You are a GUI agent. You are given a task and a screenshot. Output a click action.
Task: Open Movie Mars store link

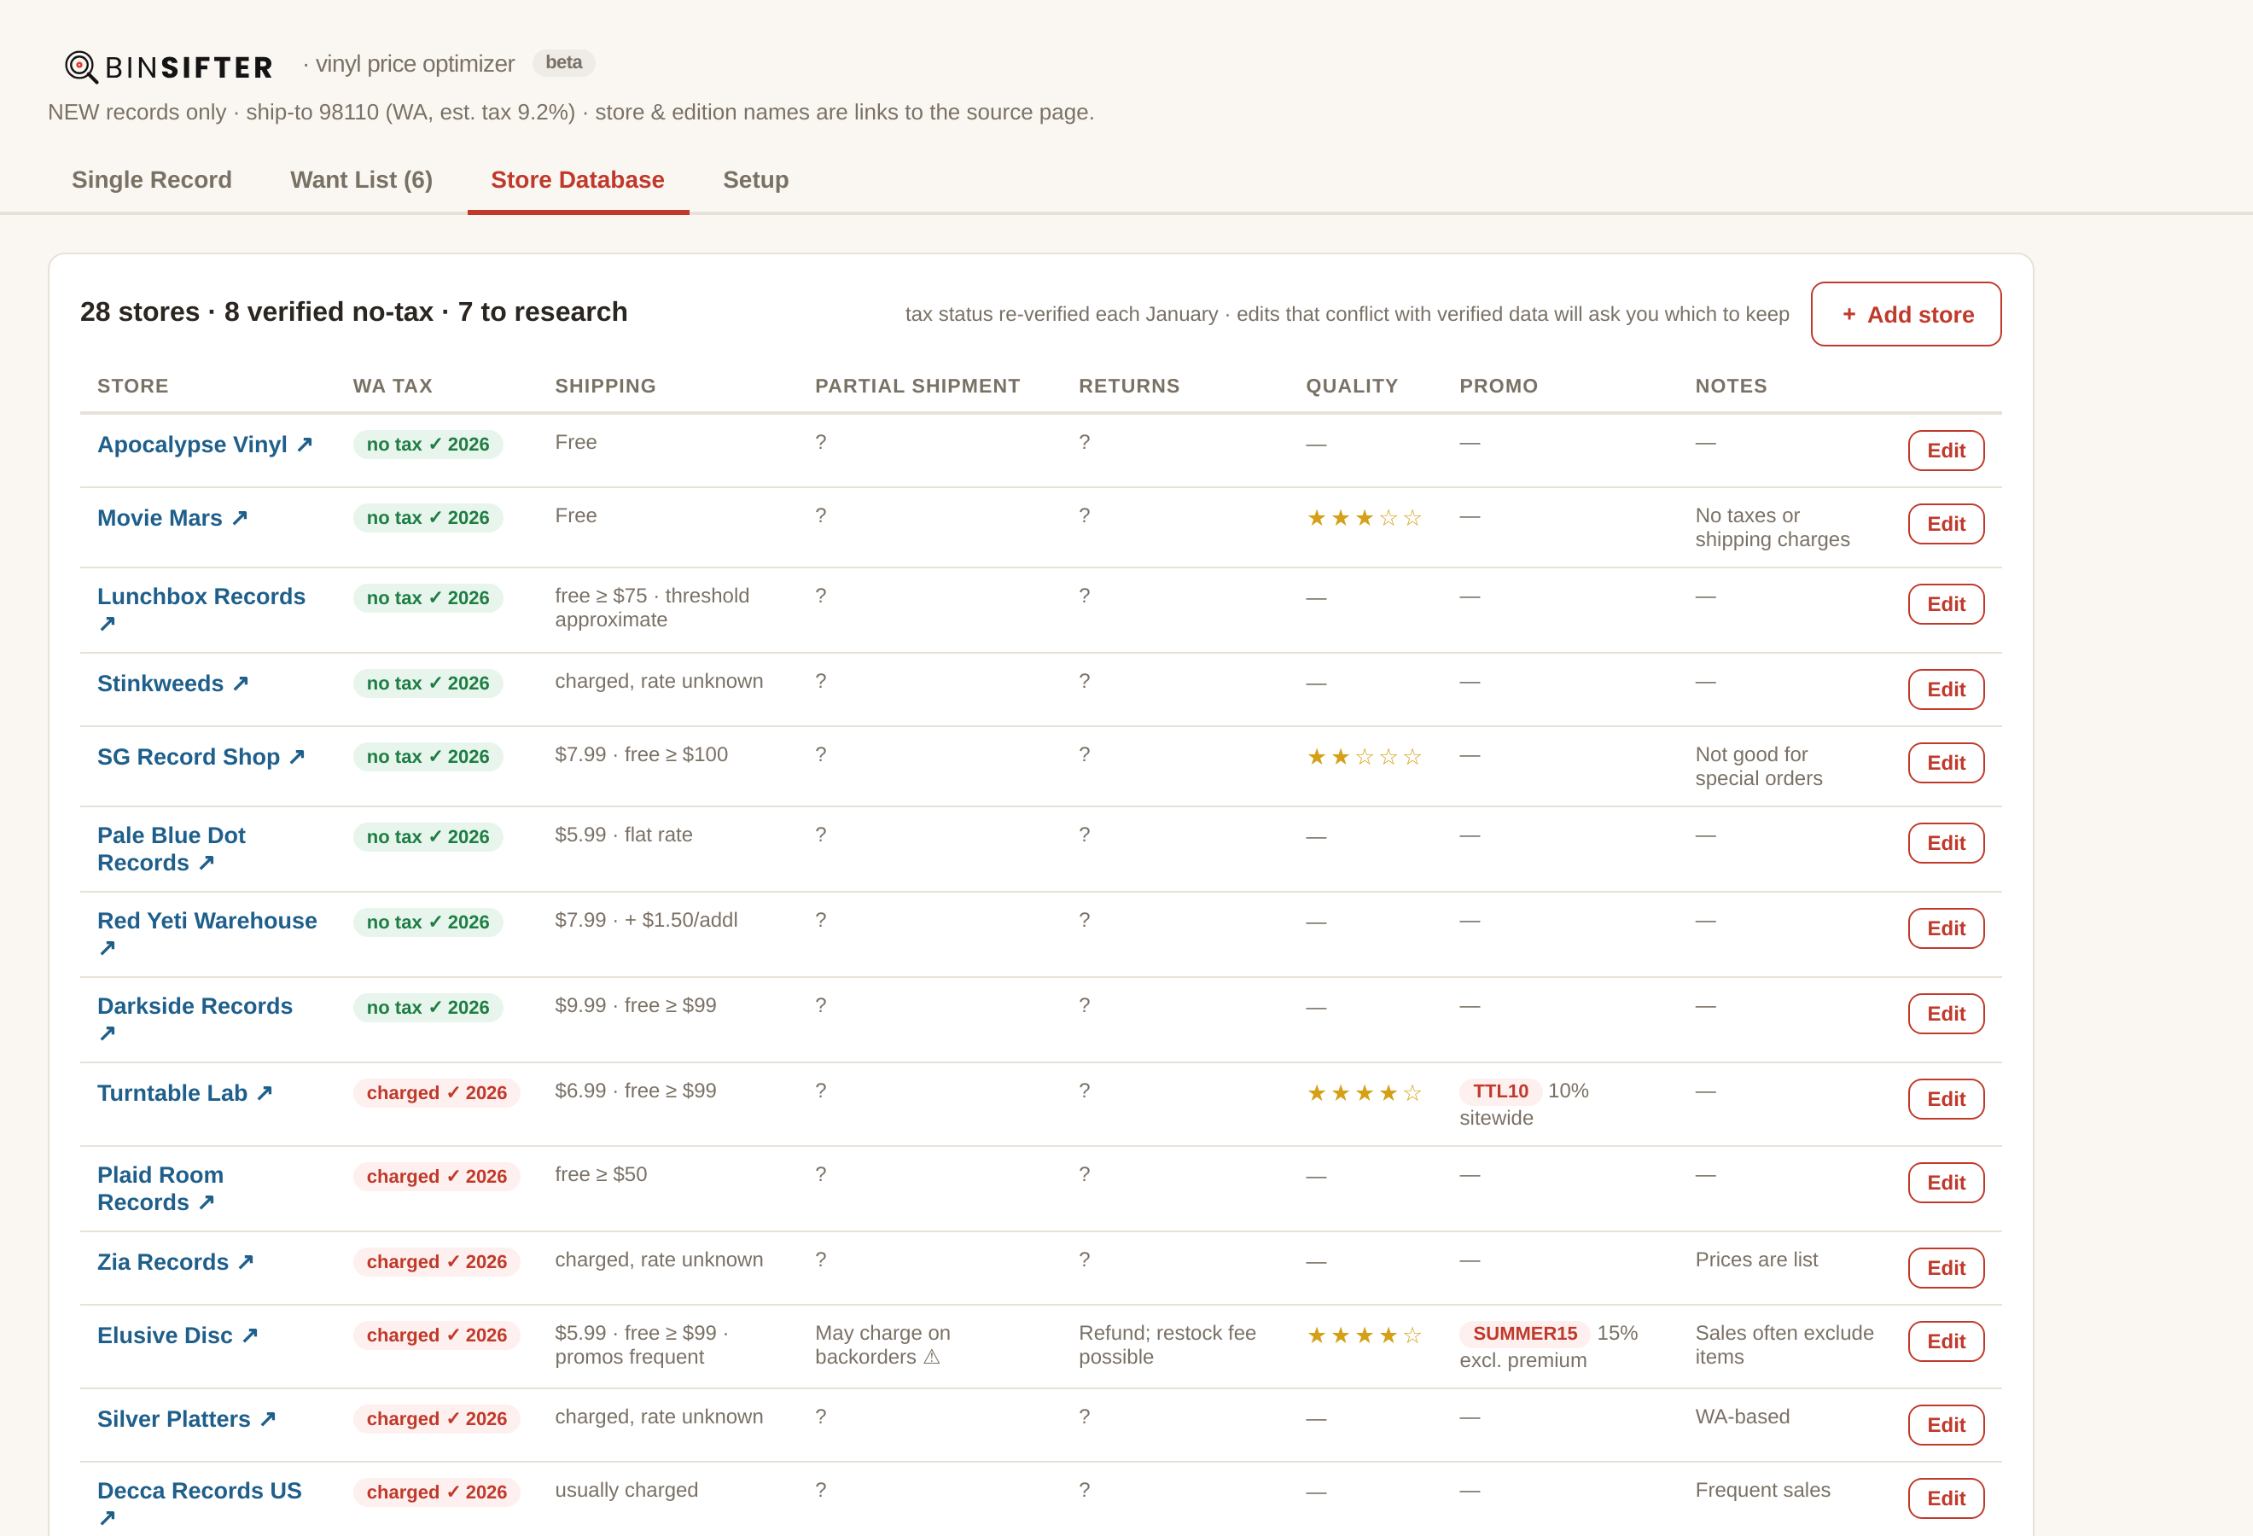tap(173, 517)
